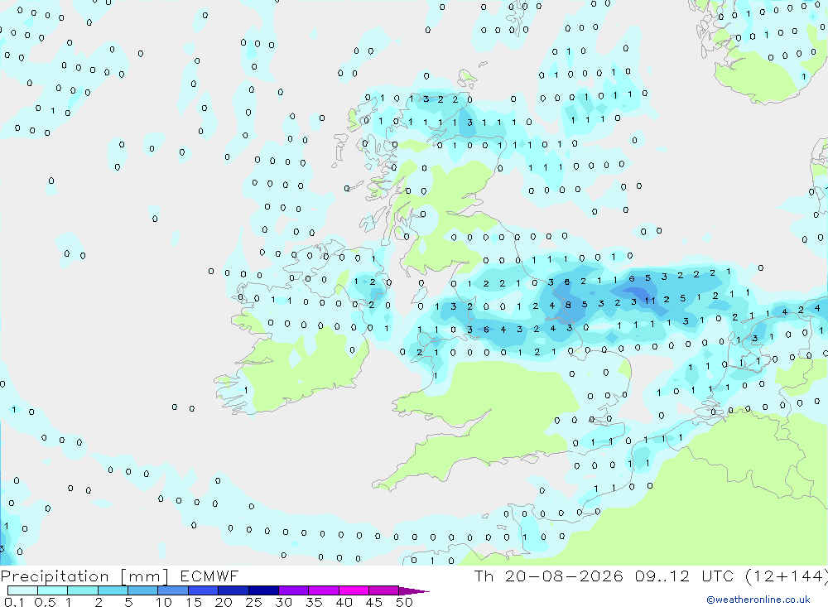Click the above-50 mm legend arrow tip
The image size is (828, 607).
pos(415,590)
